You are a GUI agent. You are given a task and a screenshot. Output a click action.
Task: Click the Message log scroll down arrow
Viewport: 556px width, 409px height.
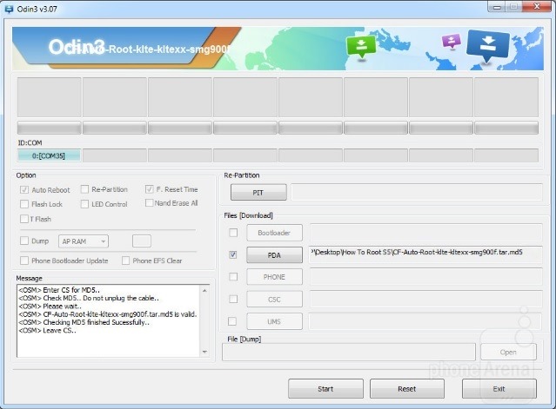204,352
